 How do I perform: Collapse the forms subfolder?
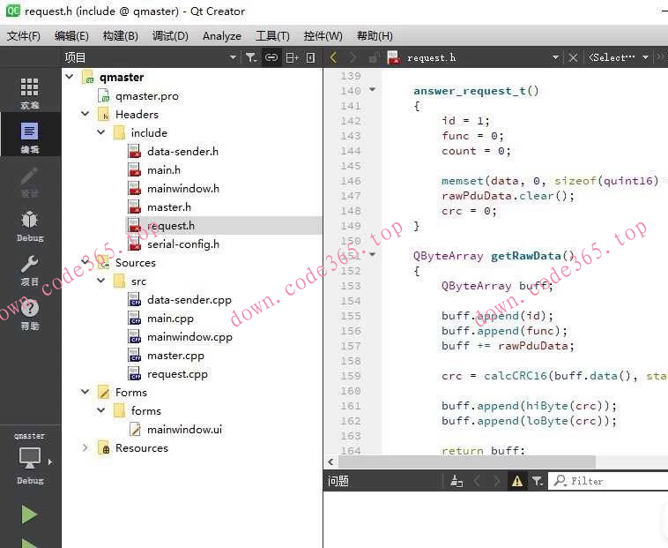click(101, 410)
